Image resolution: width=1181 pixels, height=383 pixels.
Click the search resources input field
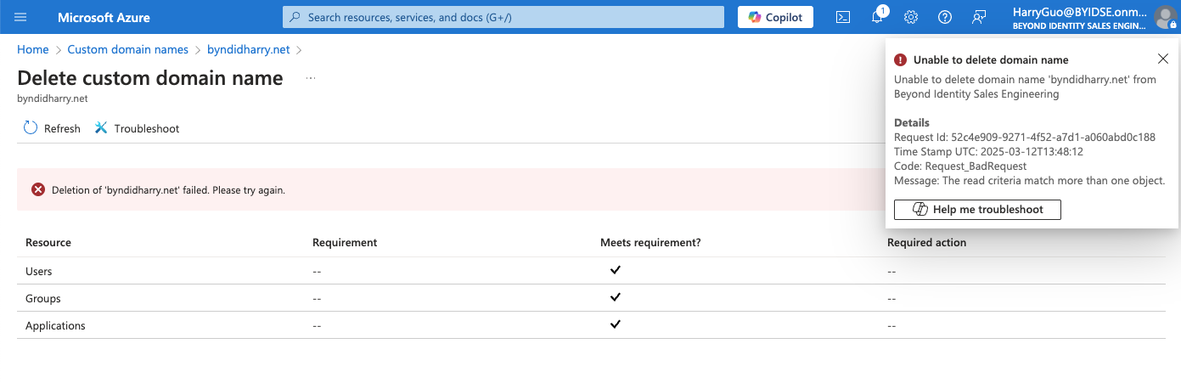coord(503,17)
